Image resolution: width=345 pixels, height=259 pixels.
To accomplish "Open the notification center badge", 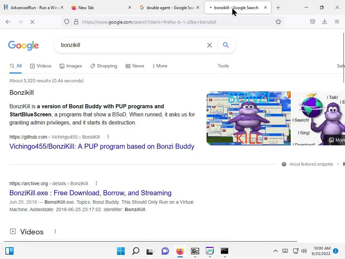I will pos(336,251).
